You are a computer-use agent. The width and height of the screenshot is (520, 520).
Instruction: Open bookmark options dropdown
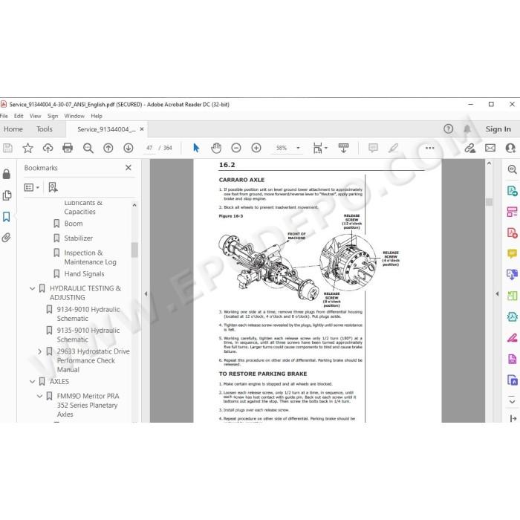tap(32, 187)
